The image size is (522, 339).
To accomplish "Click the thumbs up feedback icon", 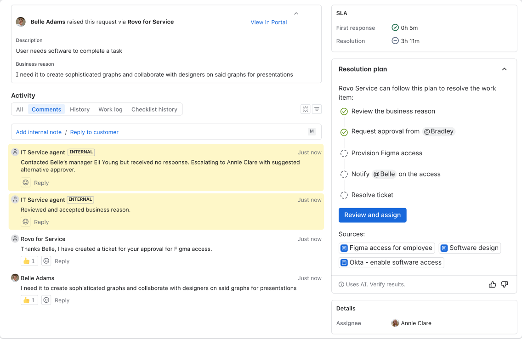I will 492,284.
